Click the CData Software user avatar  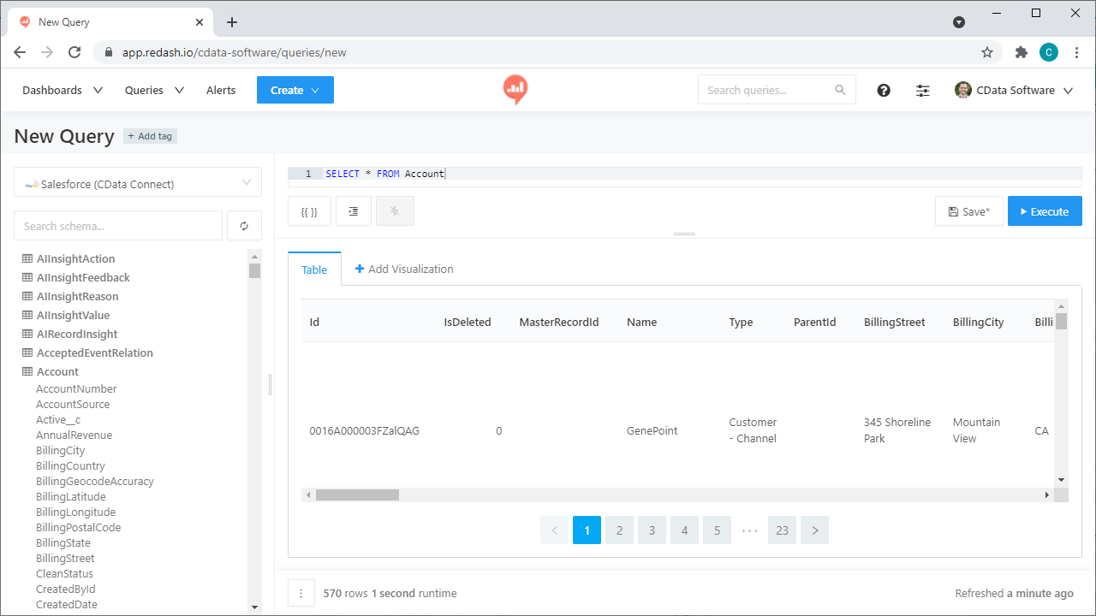963,90
